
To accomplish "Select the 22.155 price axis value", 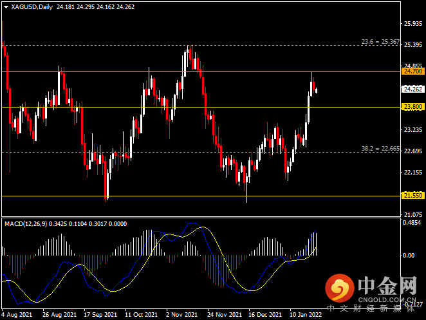I will 413,173.
